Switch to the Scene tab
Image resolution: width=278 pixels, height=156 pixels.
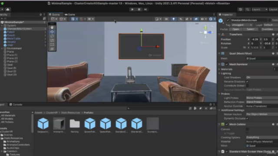click(55, 14)
